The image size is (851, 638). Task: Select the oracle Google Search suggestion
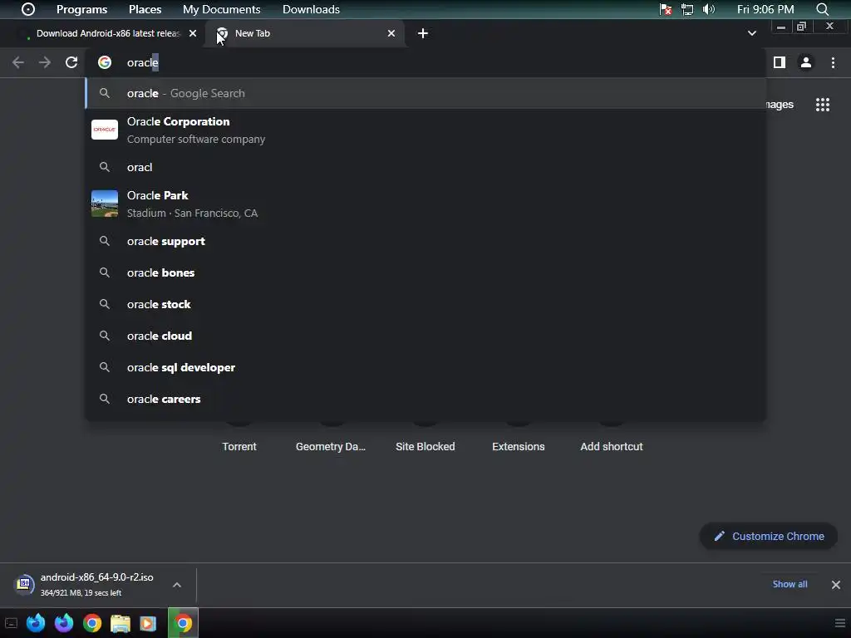point(425,93)
